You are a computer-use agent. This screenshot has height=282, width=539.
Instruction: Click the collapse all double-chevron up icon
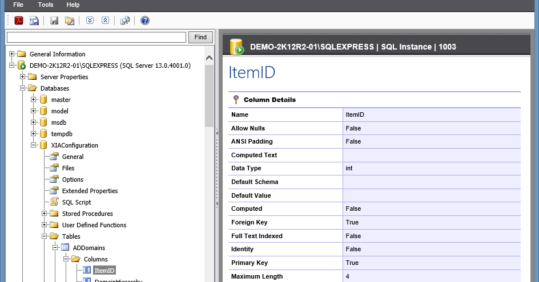pos(105,21)
